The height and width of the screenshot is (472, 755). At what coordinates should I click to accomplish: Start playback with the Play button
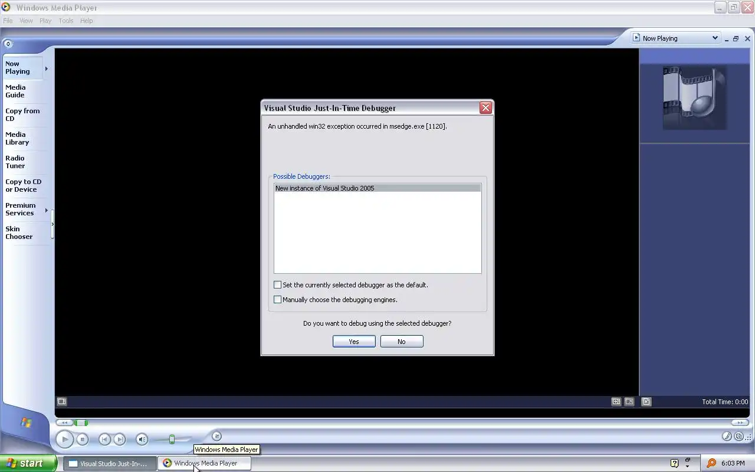tap(65, 439)
